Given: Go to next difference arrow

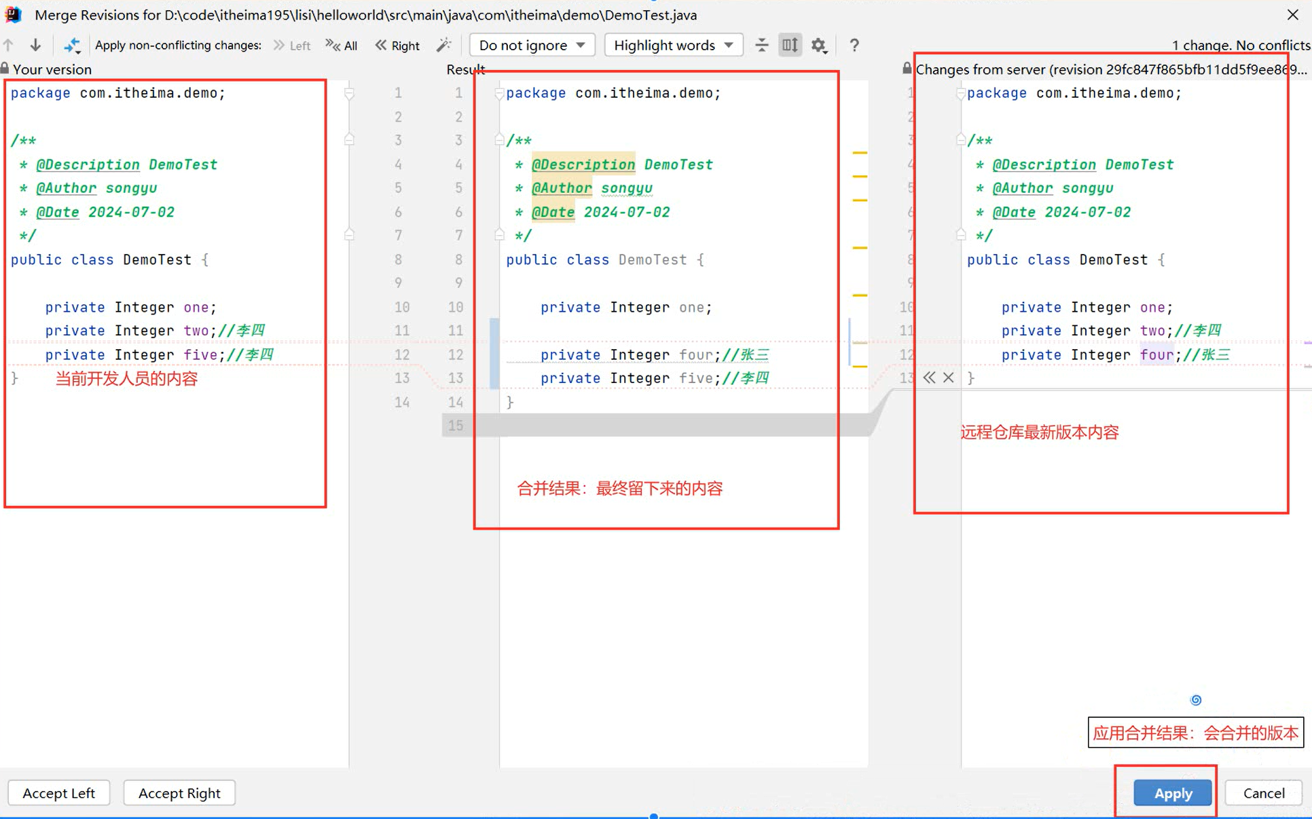Looking at the screenshot, I should 35,45.
